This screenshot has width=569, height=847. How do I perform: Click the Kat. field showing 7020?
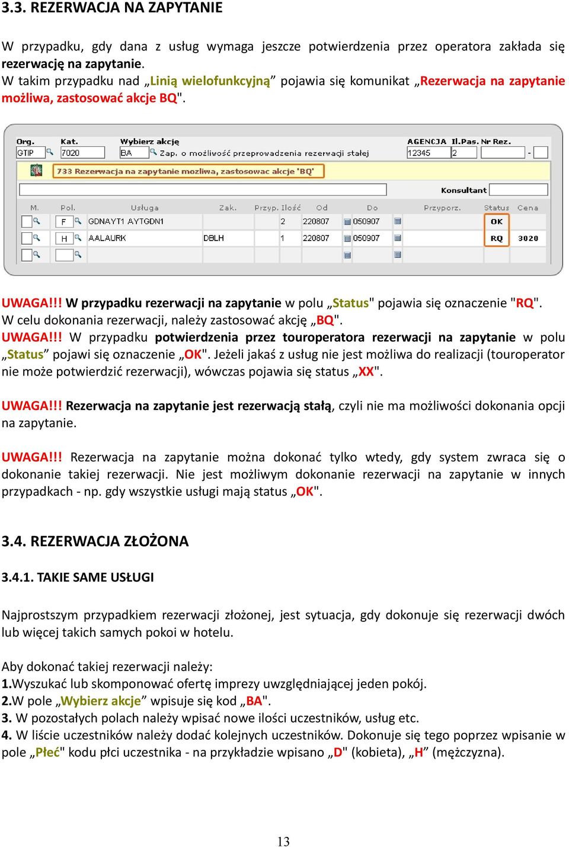(x=82, y=153)
